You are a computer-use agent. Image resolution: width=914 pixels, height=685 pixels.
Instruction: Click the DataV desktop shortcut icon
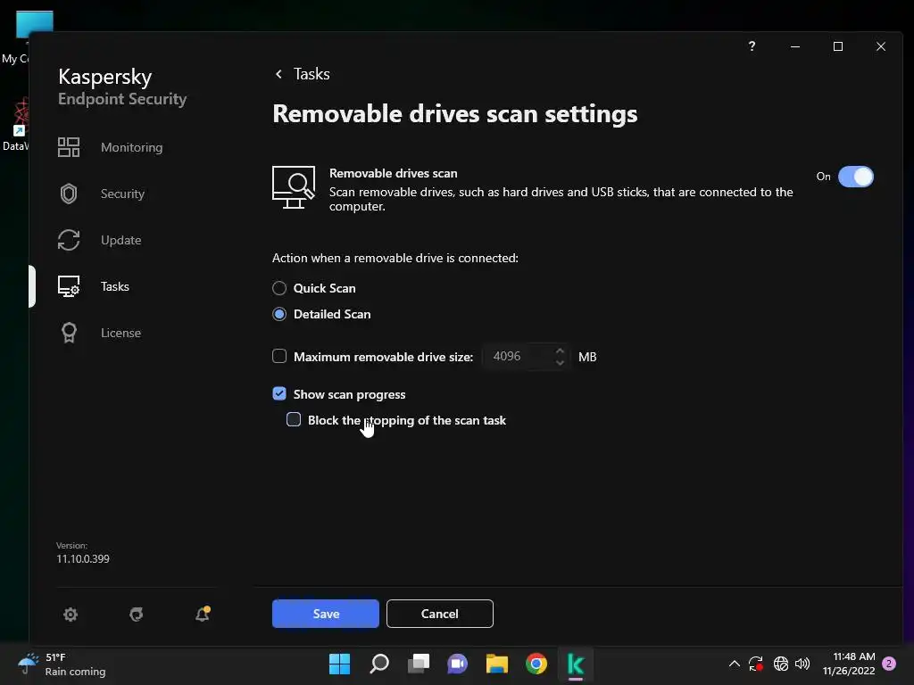click(x=15, y=125)
